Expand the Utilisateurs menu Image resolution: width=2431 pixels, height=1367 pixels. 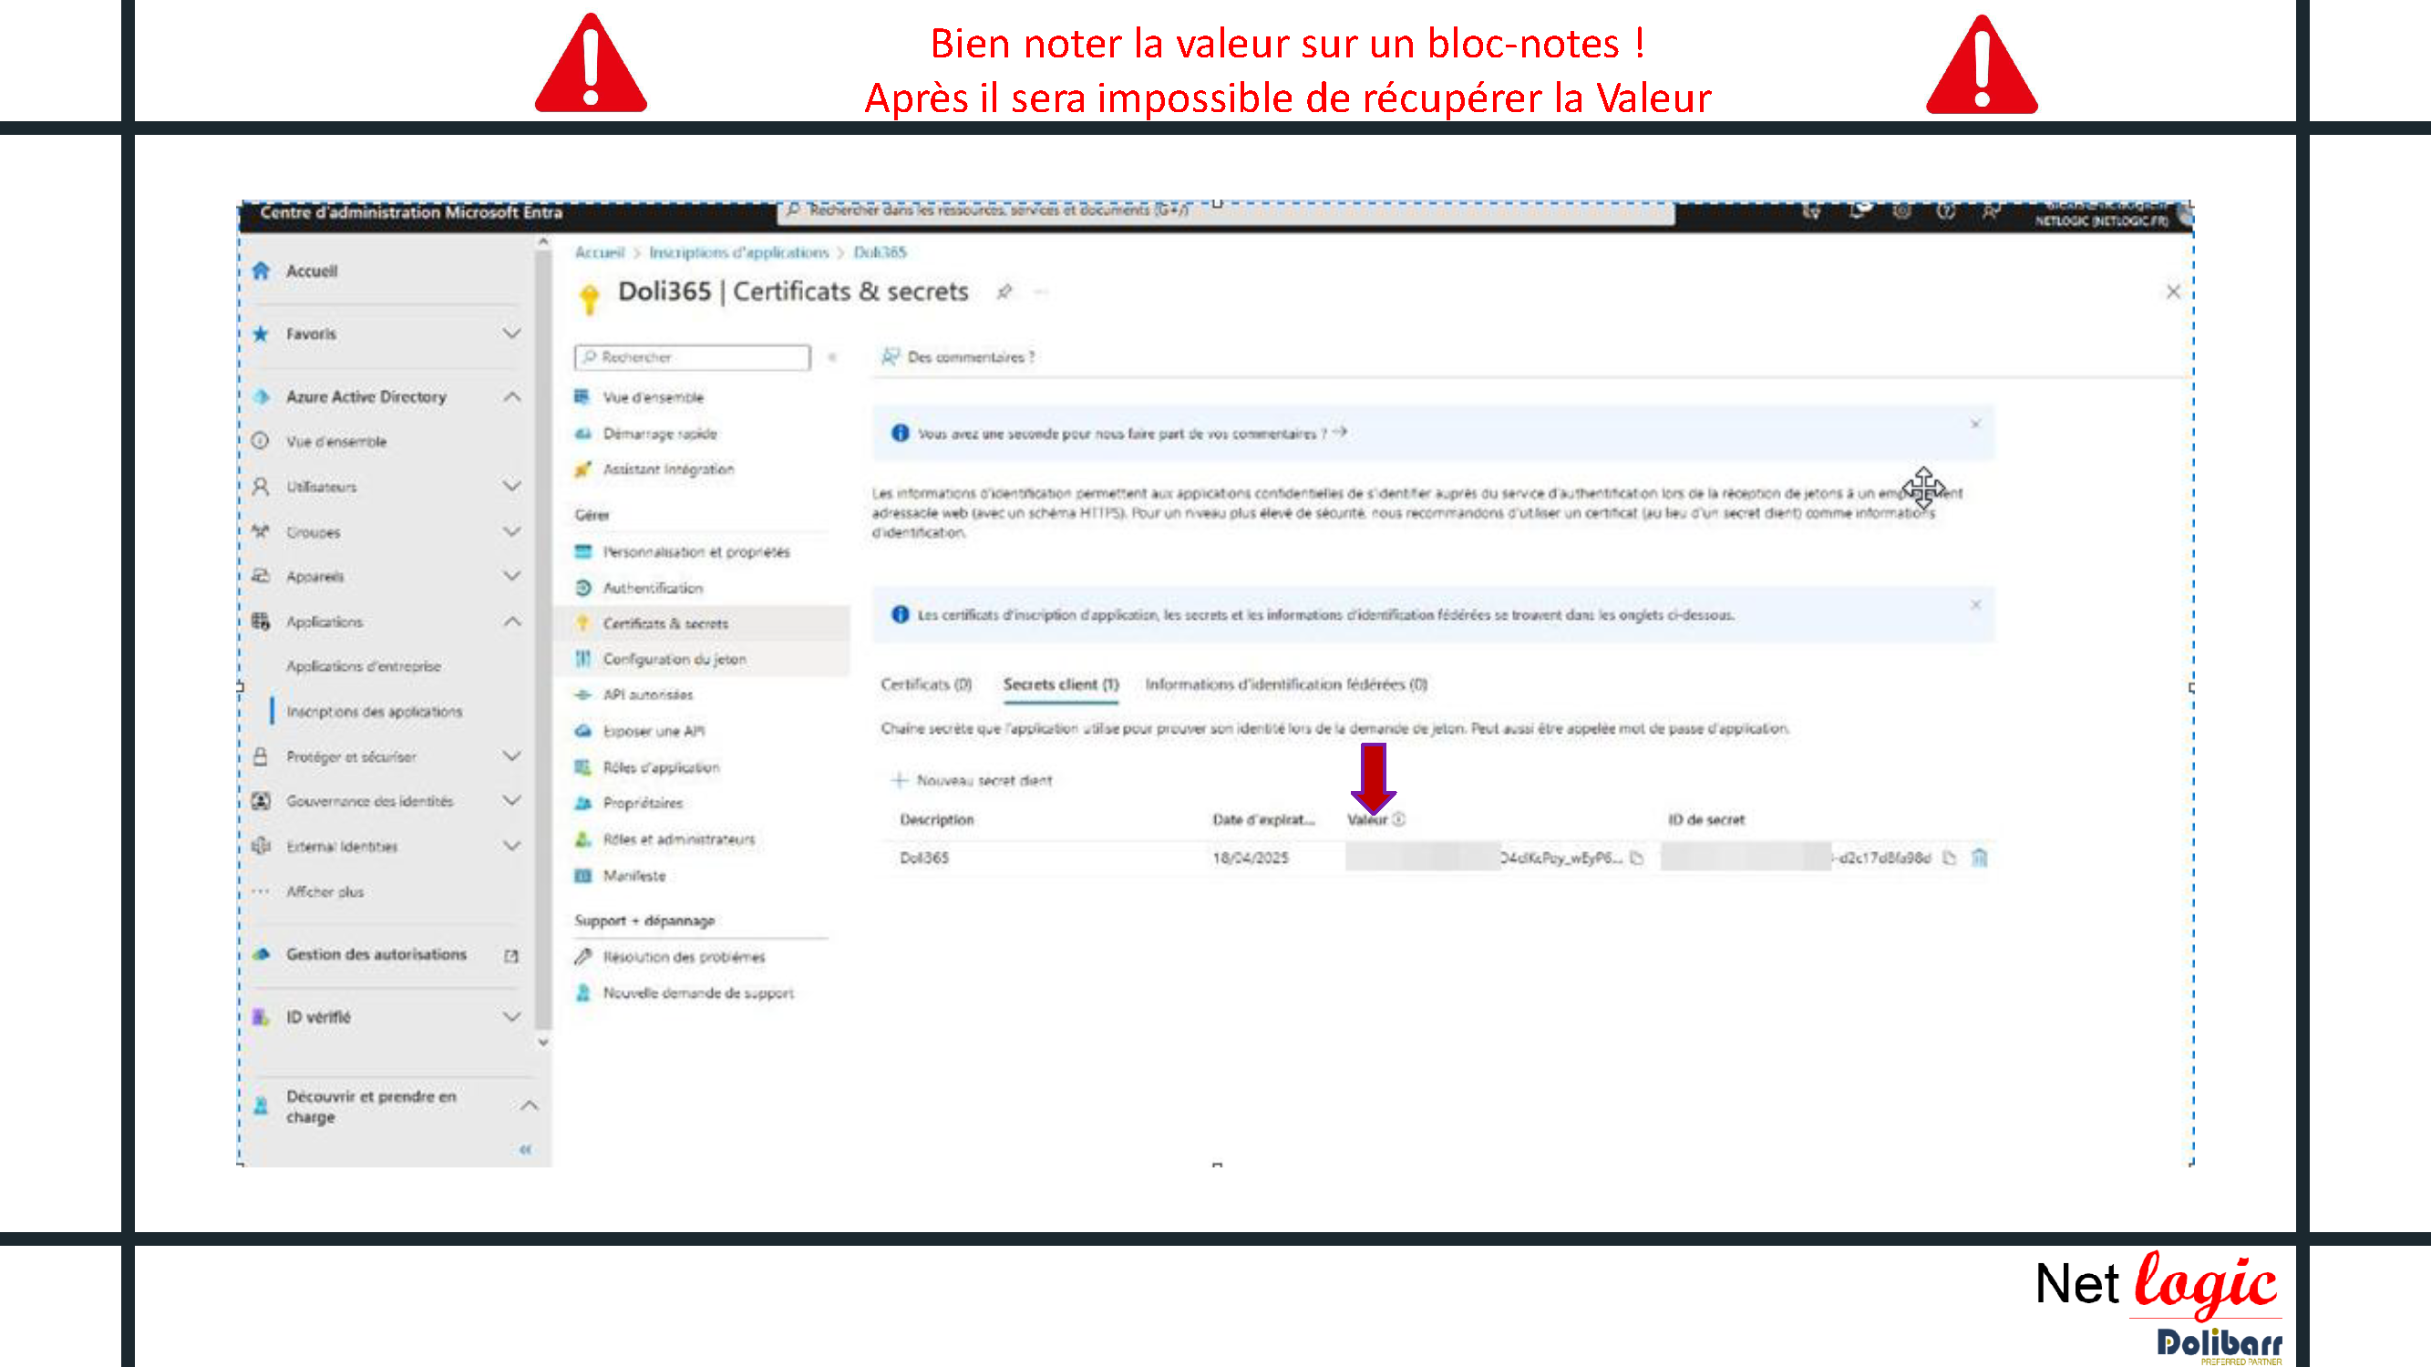(511, 487)
